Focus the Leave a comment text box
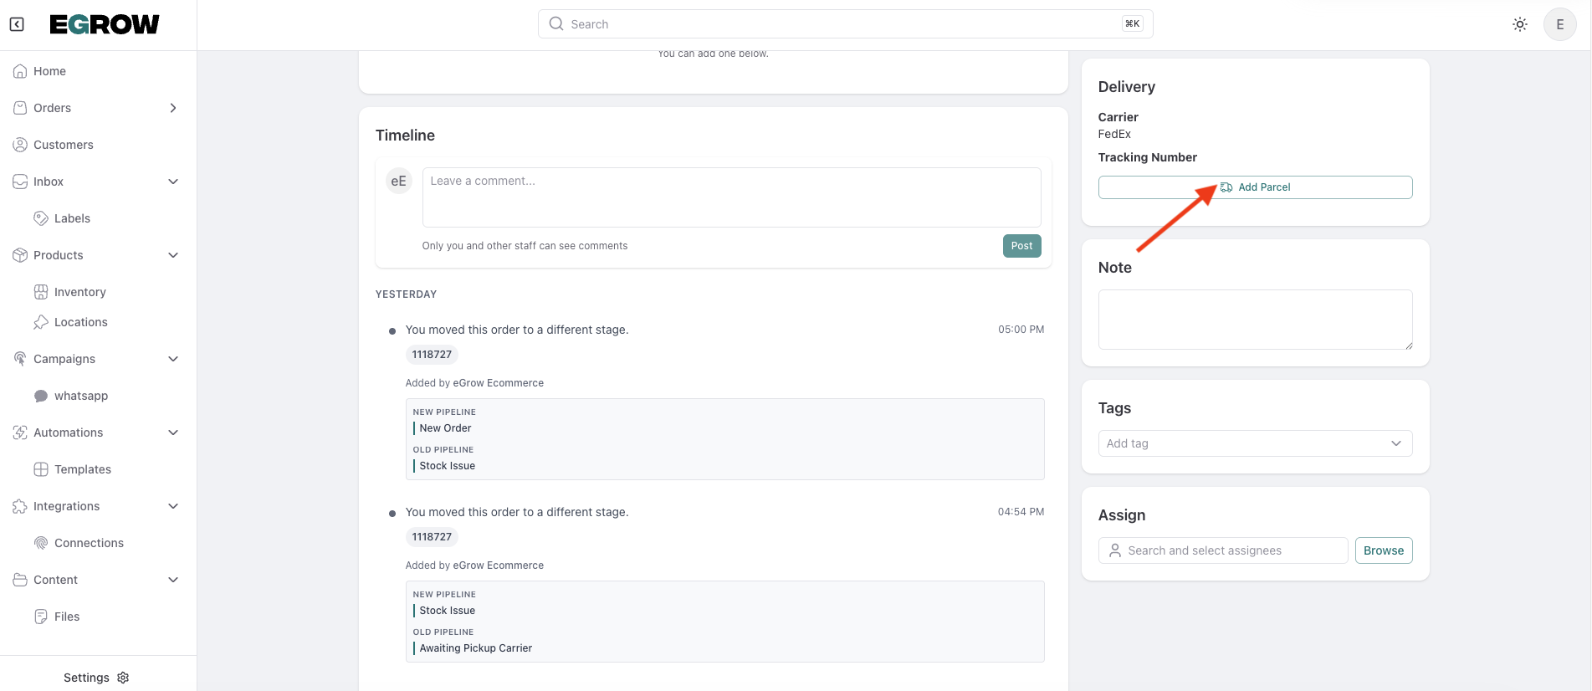The width and height of the screenshot is (1592, 691). pos(730,197)
